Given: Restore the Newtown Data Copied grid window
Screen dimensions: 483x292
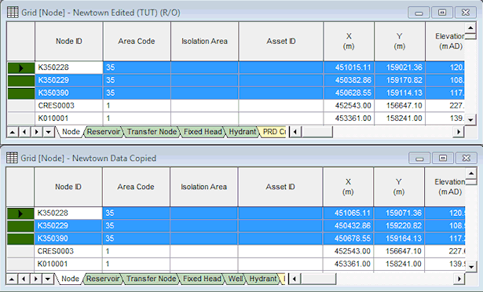Looking at the screenshot, I should click(x=443, y=159).
